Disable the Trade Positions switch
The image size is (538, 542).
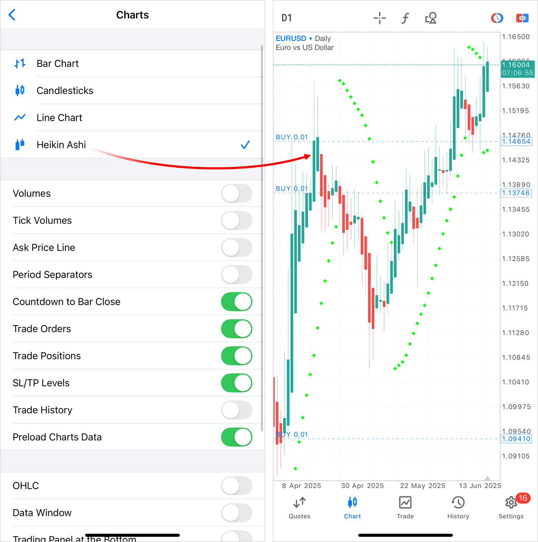(x=237, y=356)
